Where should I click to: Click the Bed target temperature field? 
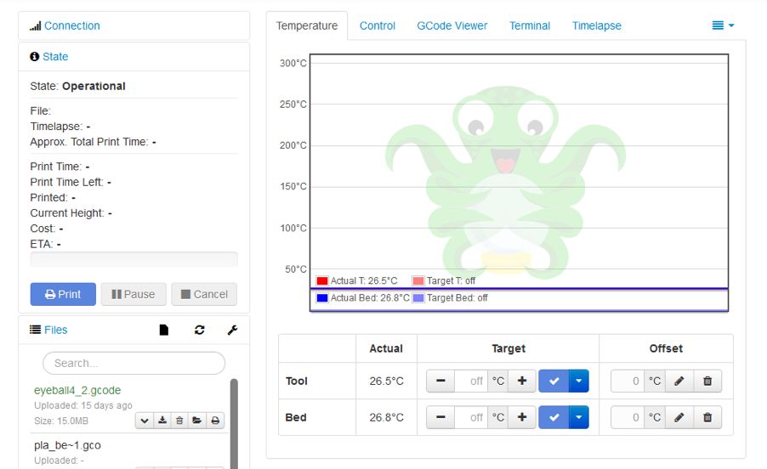[x=471, y=417]
